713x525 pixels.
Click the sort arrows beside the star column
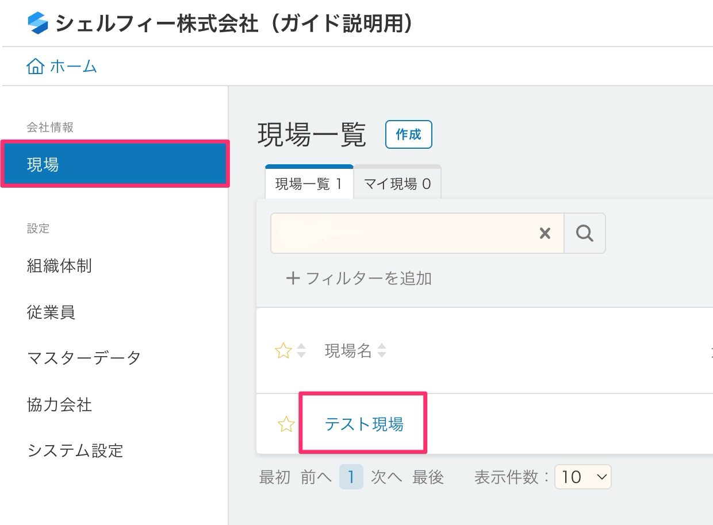point(300,350)
